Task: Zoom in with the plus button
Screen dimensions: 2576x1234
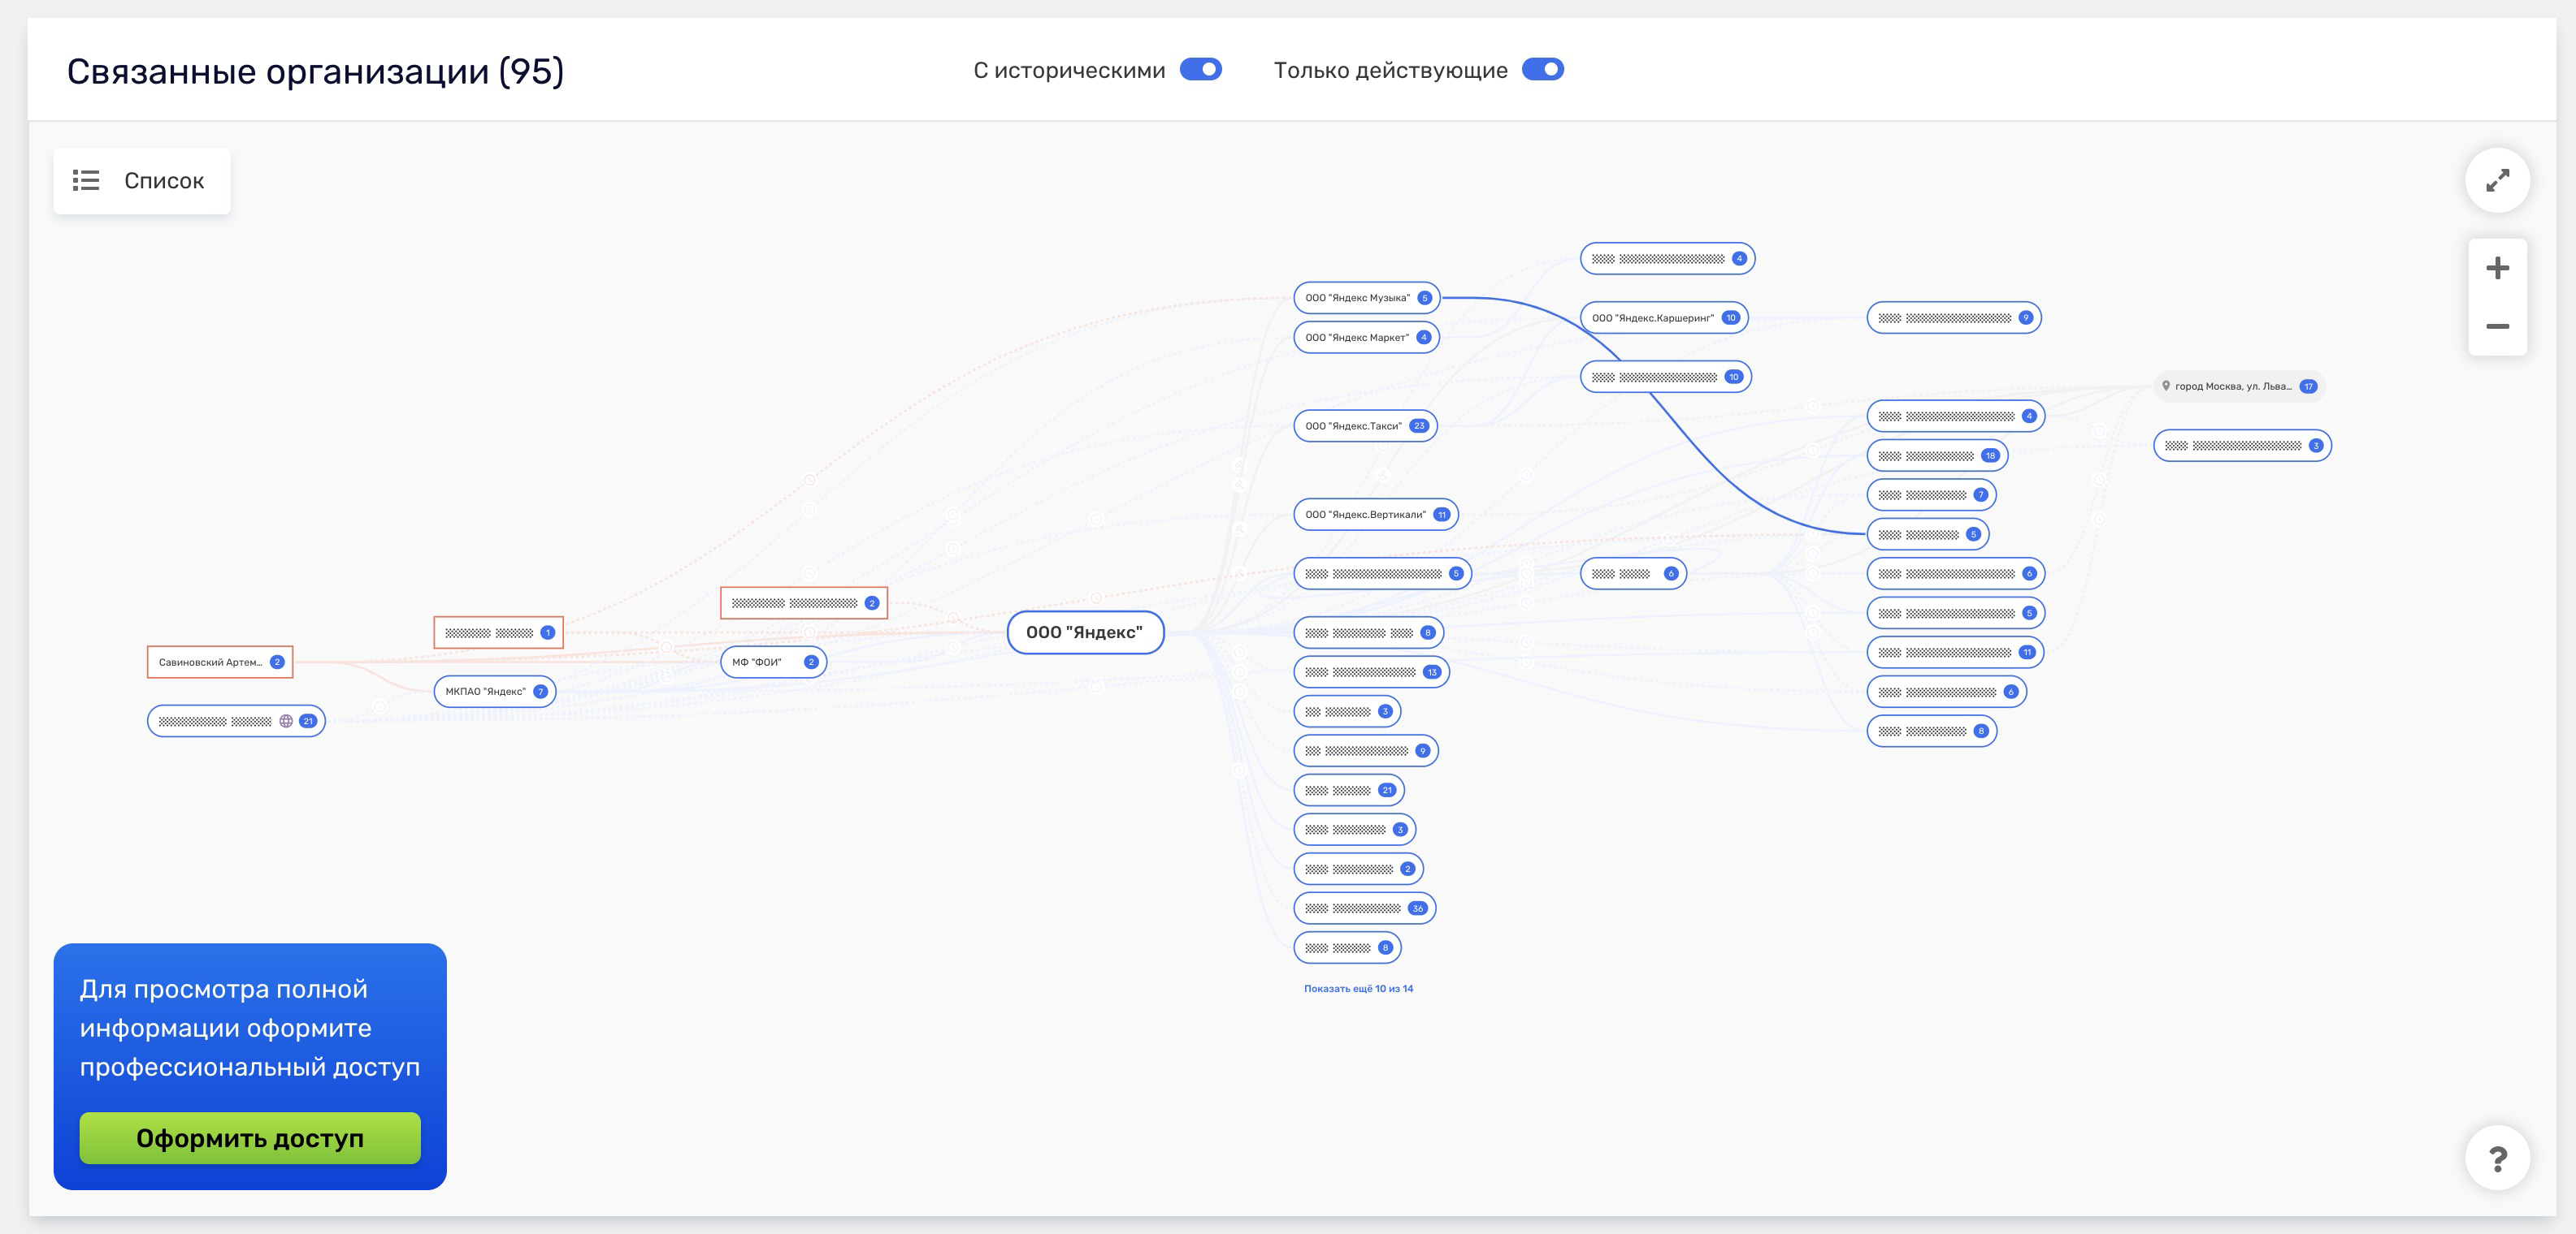Action: pyautogui.click(x=2497, y=268)
